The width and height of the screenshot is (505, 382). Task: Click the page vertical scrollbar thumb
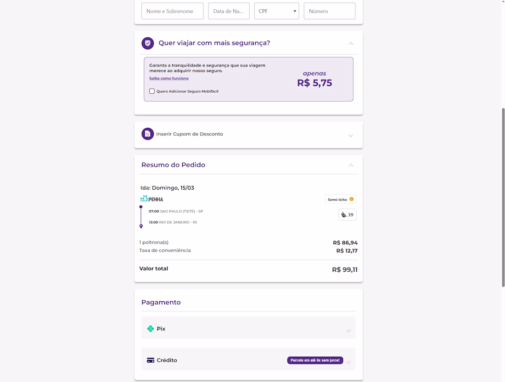pos(503,197)
